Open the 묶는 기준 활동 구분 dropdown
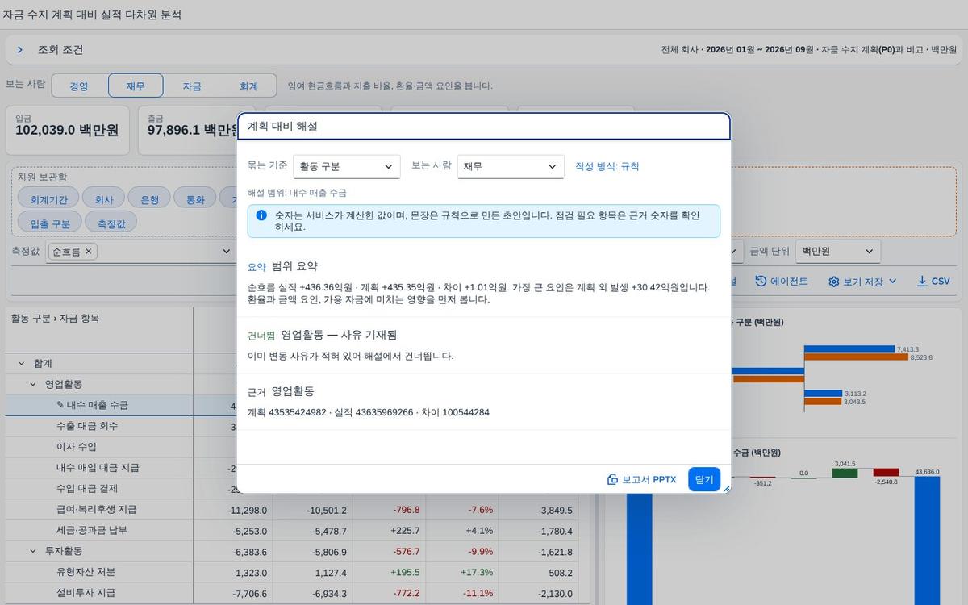Screen dimensions: 968x605 tap(347, 166)
